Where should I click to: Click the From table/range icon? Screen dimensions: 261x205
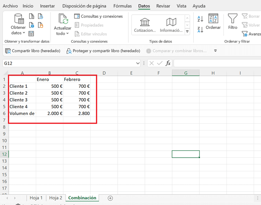coord(31,34)
